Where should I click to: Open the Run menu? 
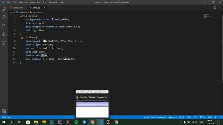[x=44, y=2]
